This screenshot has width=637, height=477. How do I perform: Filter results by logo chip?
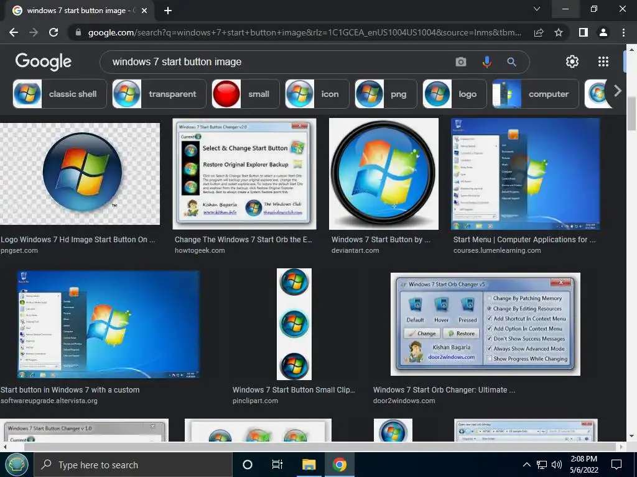tap(455, 94)
